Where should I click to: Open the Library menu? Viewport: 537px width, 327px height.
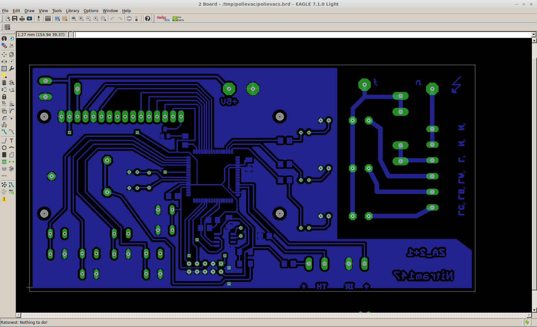[73, 11]
